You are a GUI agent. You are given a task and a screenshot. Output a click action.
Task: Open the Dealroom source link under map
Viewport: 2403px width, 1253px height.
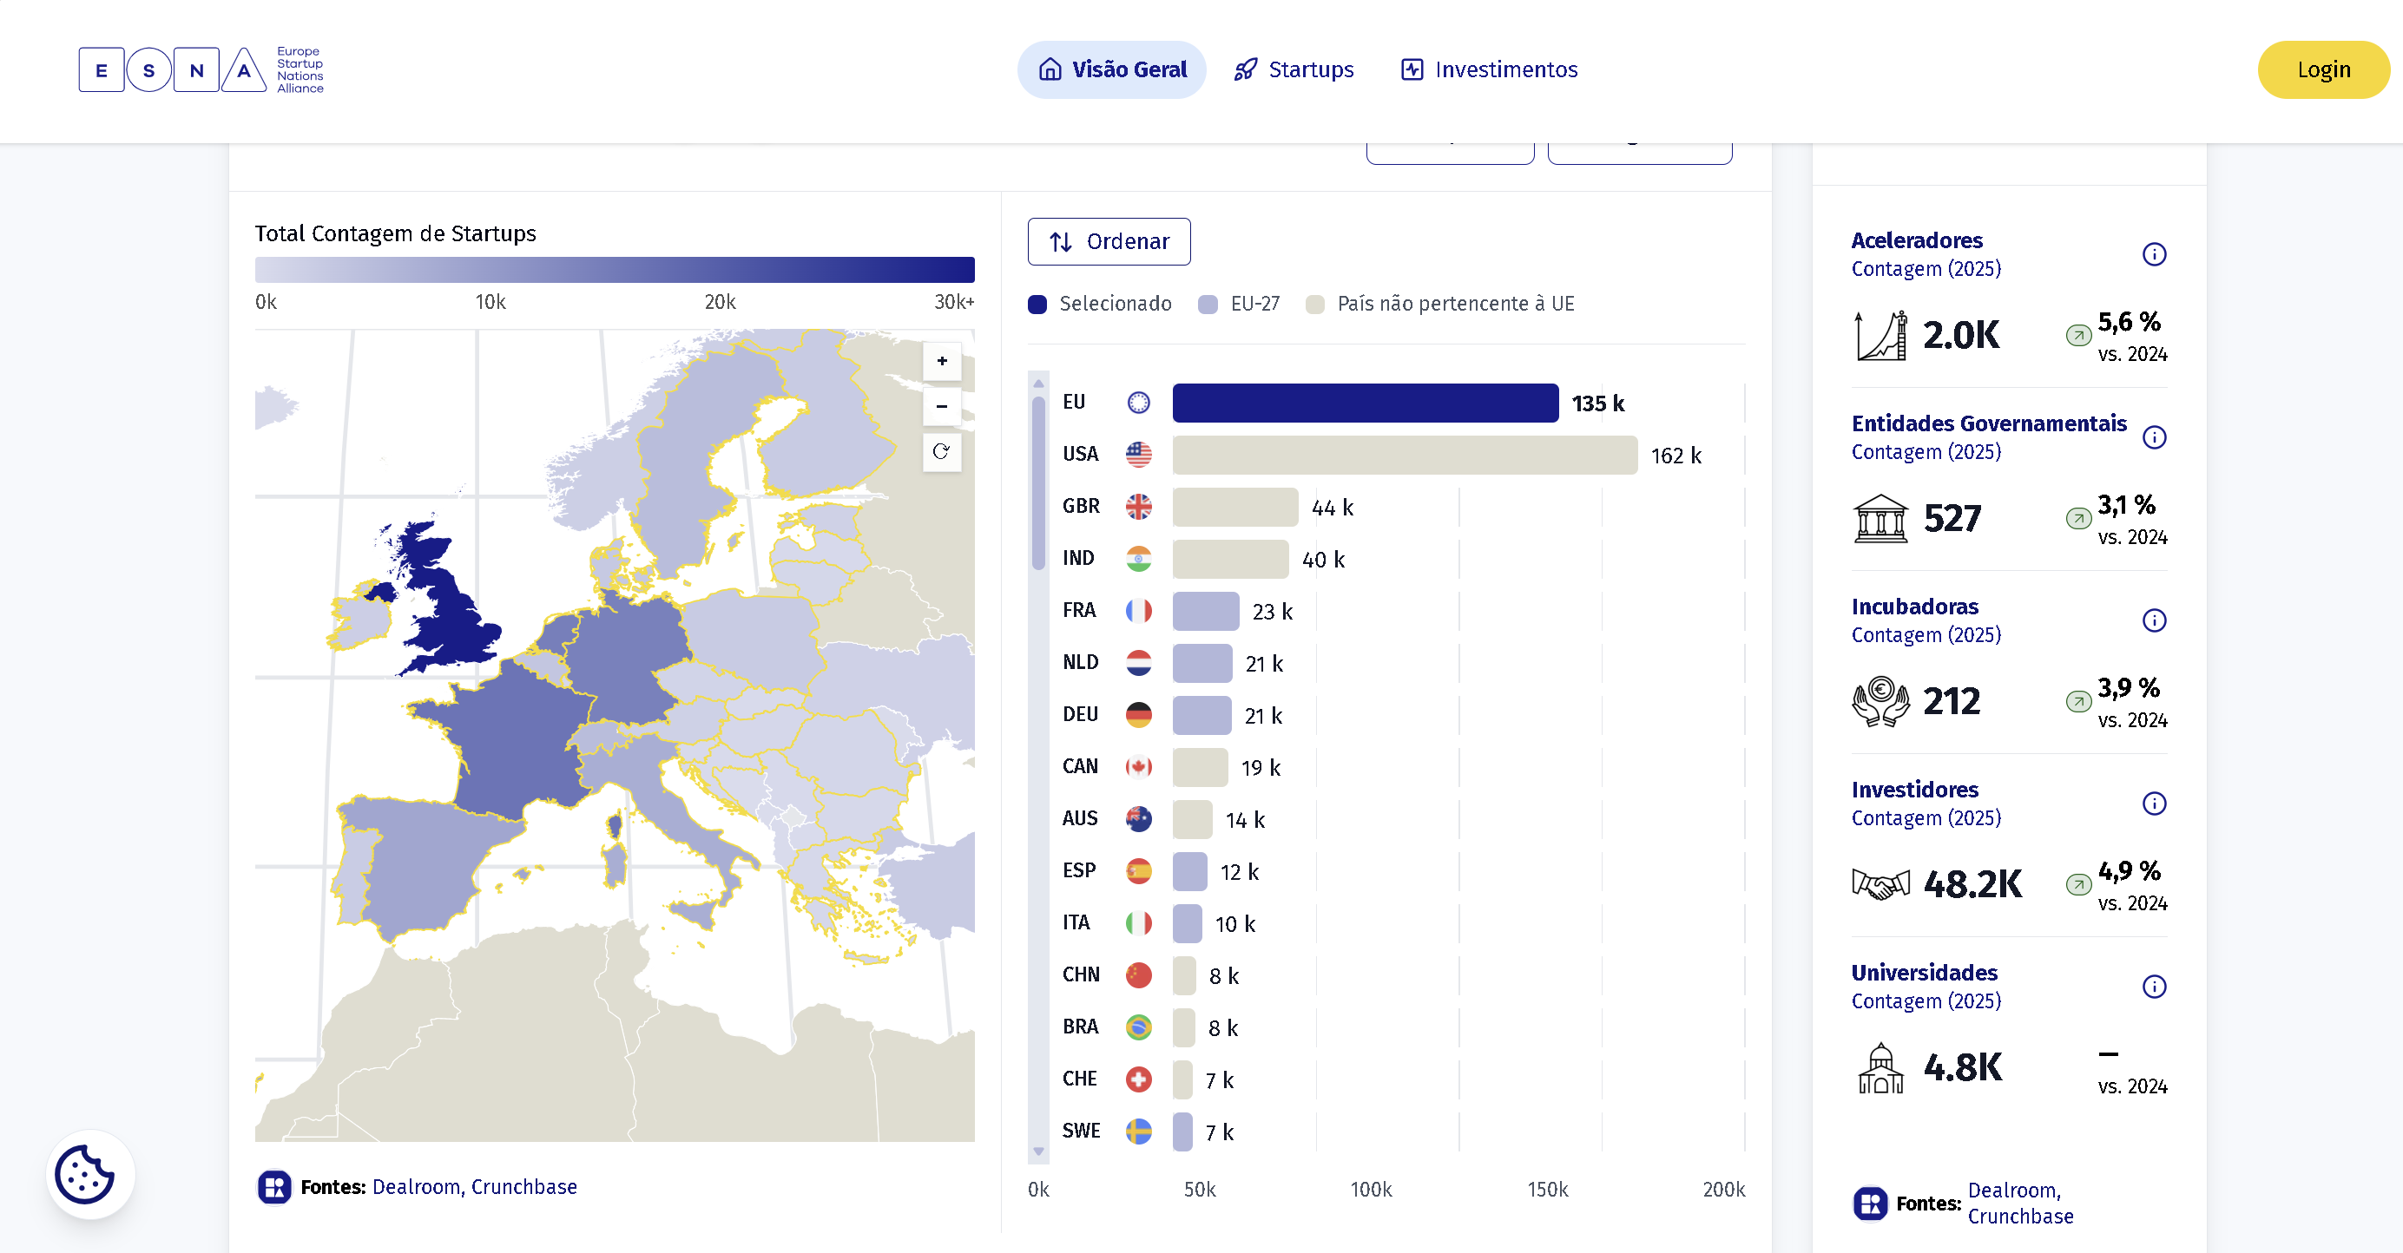(x=415, y=1187)
